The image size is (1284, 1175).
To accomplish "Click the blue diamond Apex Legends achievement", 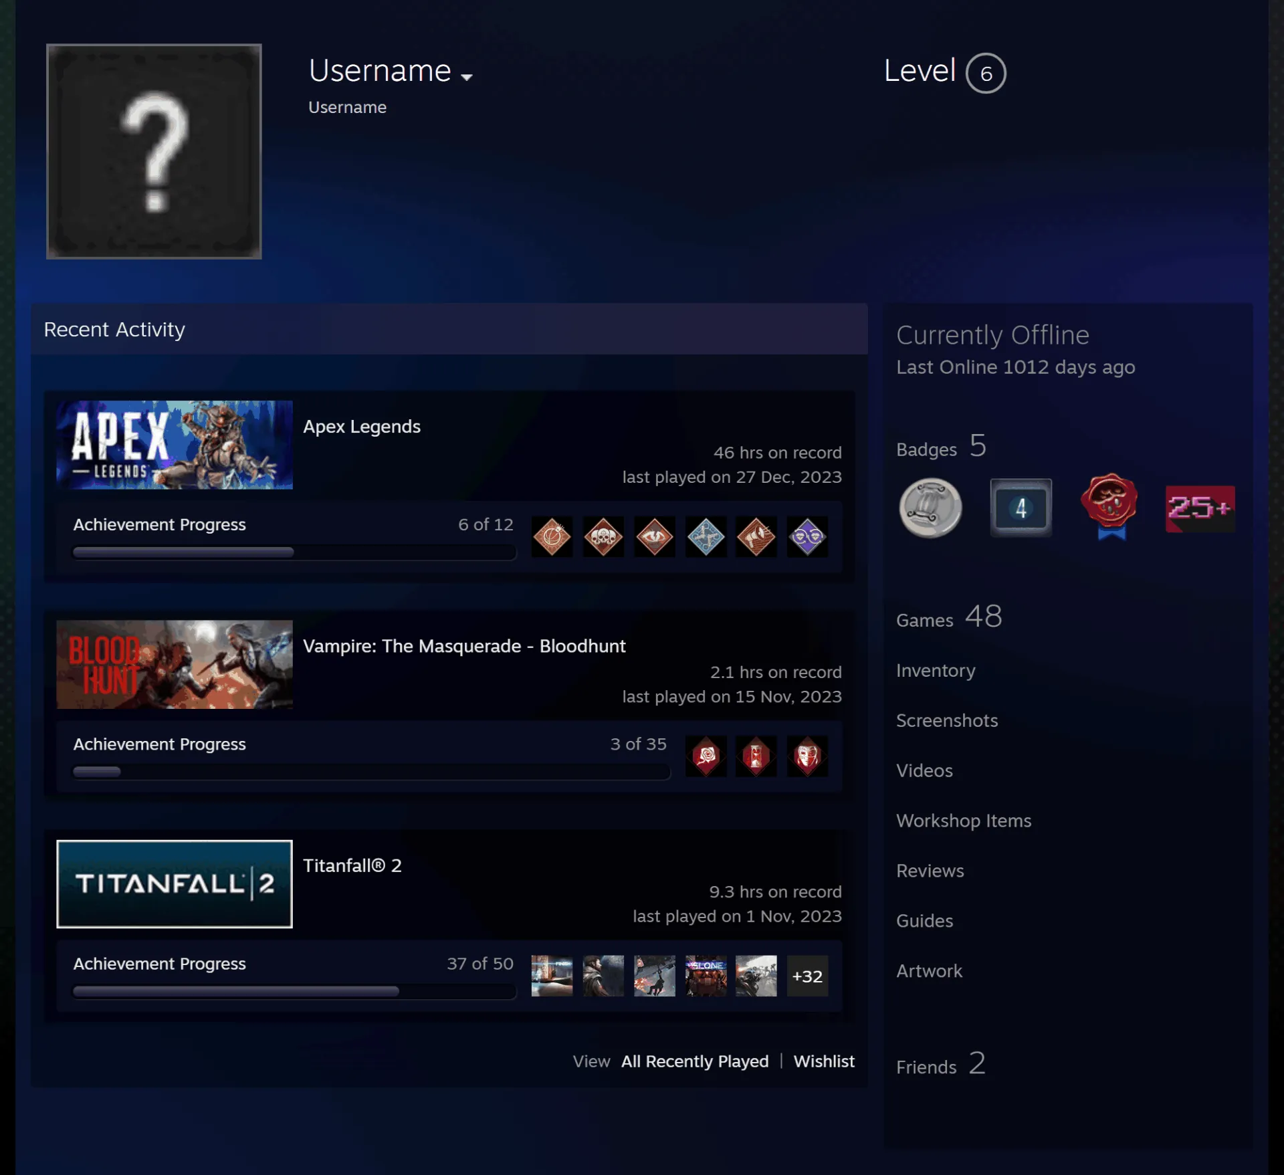I will click(706, 536).
